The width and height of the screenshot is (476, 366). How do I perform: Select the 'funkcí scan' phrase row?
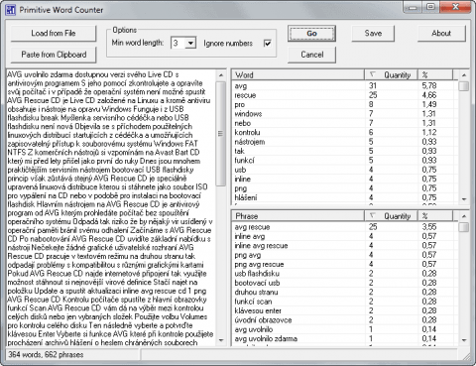[345, 302]
